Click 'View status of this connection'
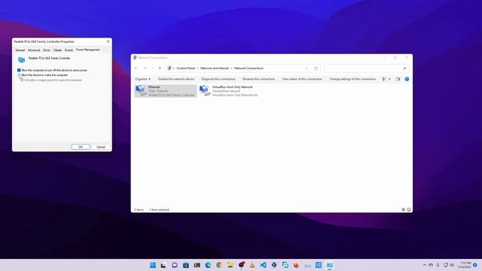482x271 pixels. click(302, 79)
